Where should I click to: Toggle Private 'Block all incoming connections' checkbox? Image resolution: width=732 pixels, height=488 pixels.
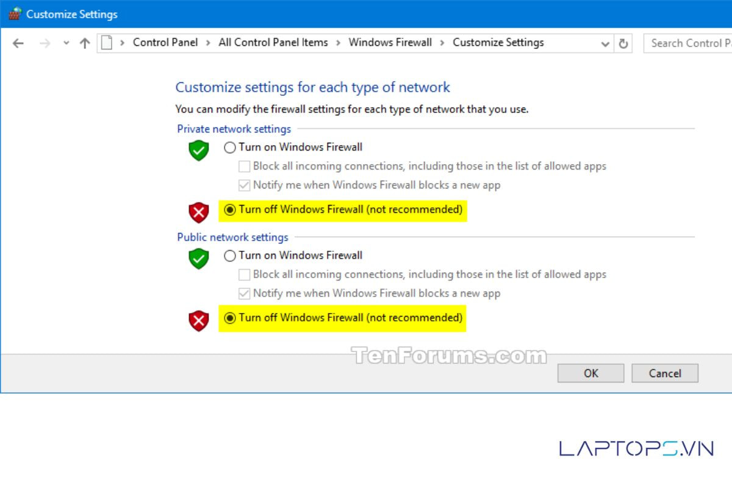point(245,167)
